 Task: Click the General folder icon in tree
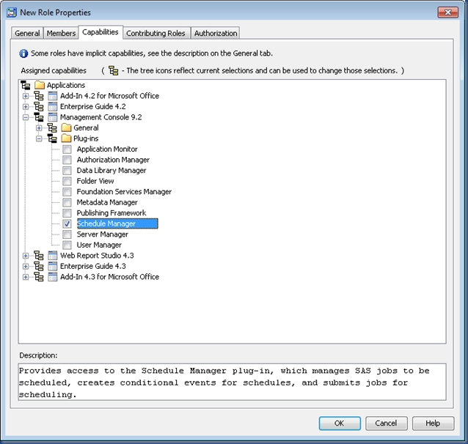coord(66,128)
